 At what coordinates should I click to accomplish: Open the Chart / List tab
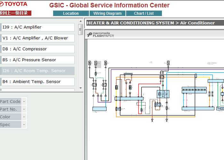(144, 13)
